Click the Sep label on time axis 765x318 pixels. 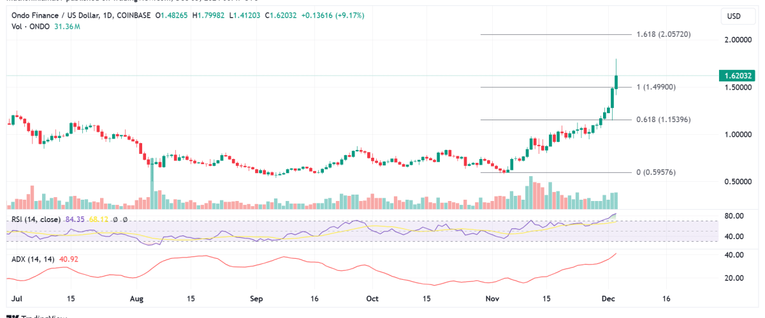pos(256,298)
